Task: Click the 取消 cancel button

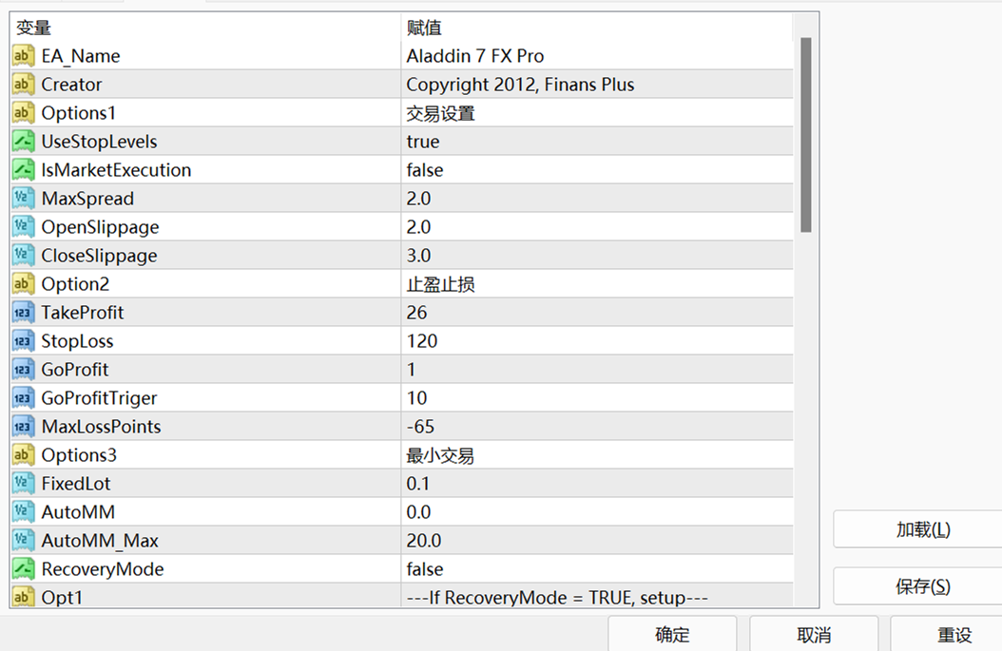Action: point(814,635)
